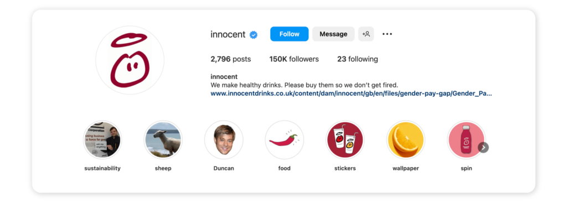Viewport: 567px width, 202px height.
Task: View the orange wallpaper highlight
Action: [x=406, y=140]
